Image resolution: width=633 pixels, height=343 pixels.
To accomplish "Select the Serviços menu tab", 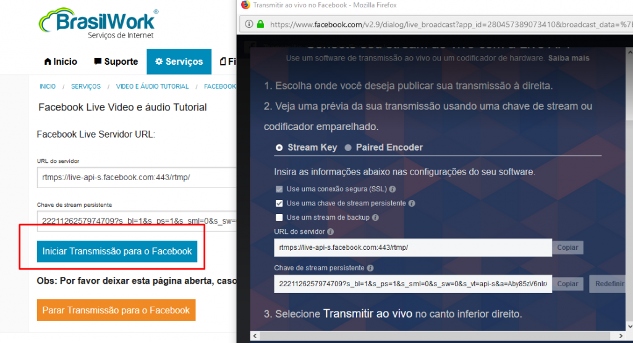I will point(179,62).
